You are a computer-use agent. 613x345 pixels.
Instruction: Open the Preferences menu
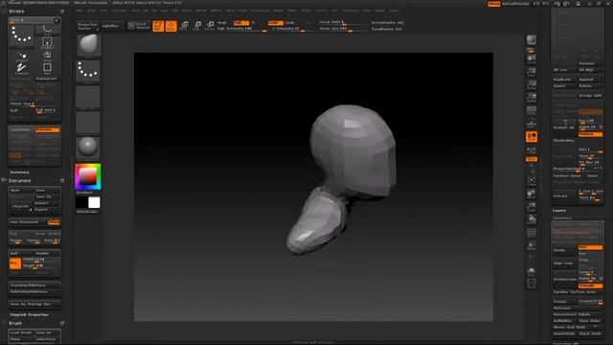[x=260, y=11]
